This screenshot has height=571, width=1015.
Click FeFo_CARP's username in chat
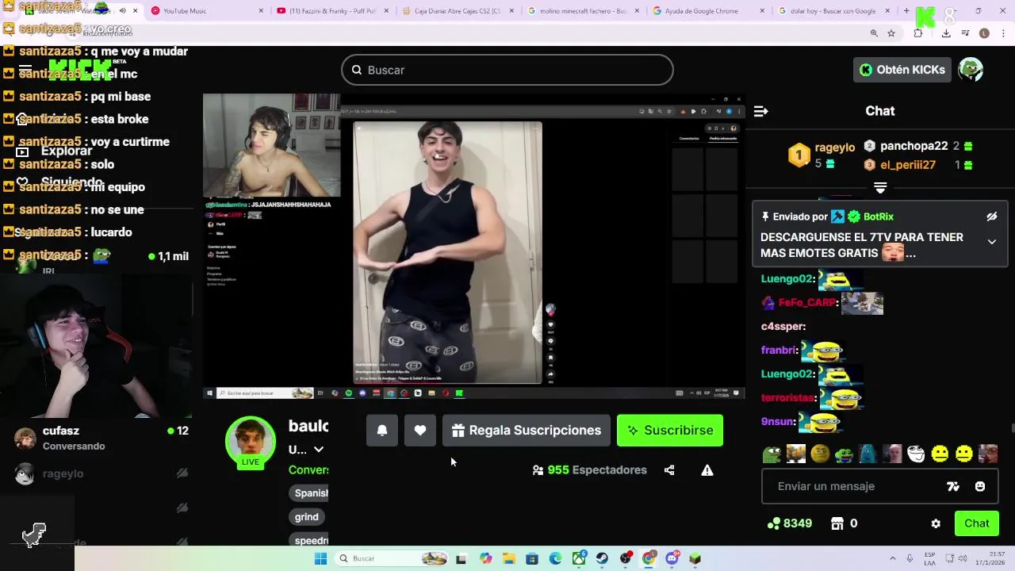[x=806, y=303]
